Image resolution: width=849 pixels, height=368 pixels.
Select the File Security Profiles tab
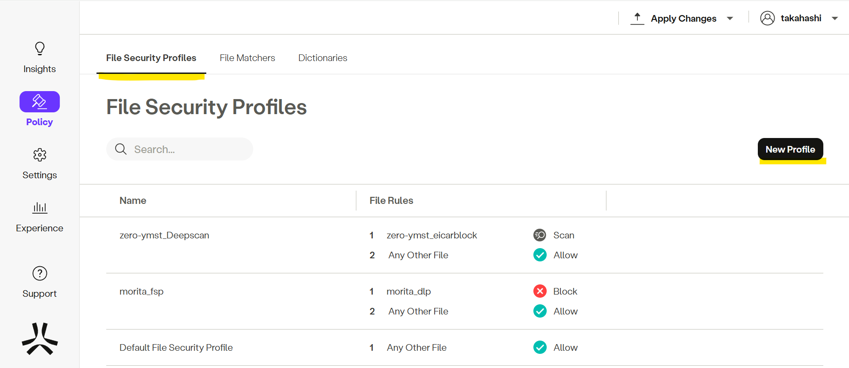[x=151, y=58]
